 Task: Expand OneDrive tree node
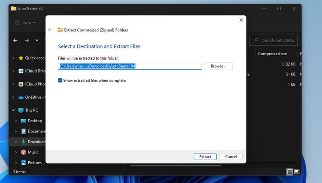click(13, 97)
